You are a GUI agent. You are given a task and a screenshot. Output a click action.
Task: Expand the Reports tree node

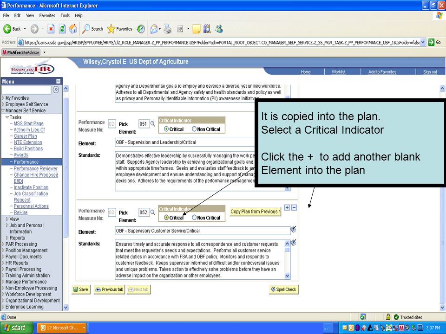coord(7,238)
